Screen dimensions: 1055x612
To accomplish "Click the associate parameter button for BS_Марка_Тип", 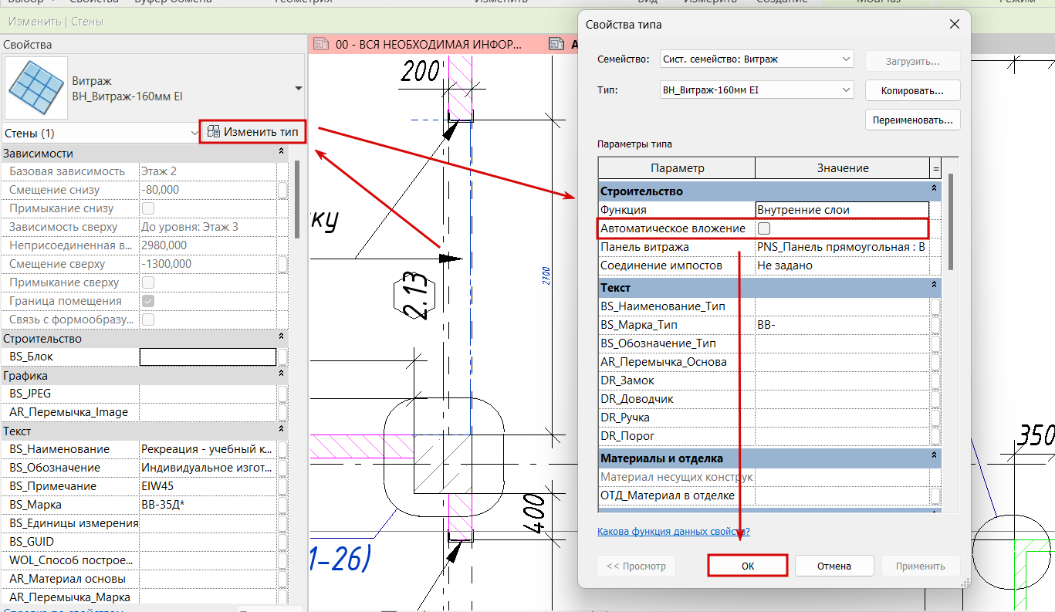I will [x=935, y=325].
